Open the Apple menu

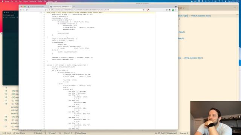(x=3, y=1)
